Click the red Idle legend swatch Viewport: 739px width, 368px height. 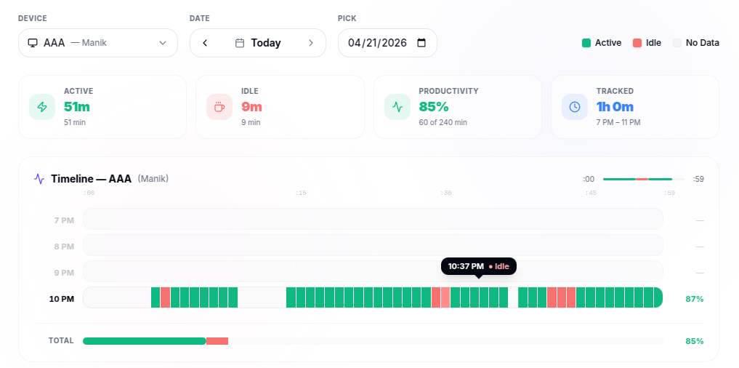[637, 43]
